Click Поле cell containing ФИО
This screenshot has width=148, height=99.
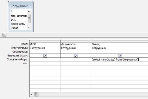[45, 44]
